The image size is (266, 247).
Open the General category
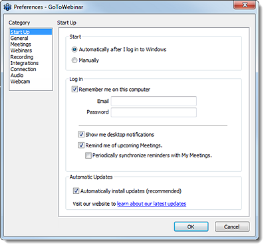point(19,38)
